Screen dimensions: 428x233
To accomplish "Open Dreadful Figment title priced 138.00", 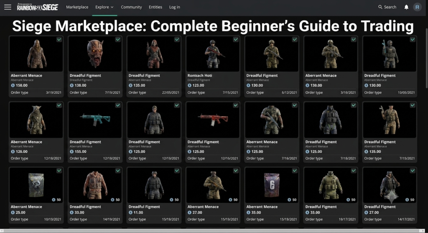I will [x=85, y=75].
